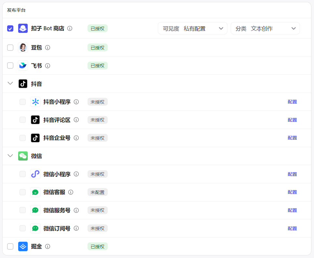Screen dimensions: 314x258
Task: Click the 抖音 group name label
Action: [36, 84]
